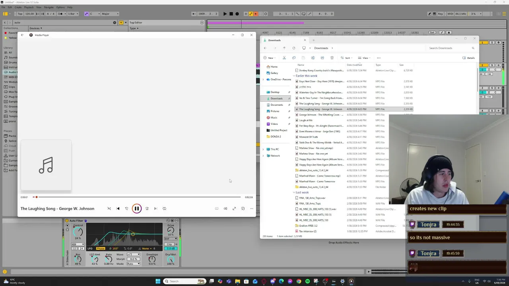Open Ableton Create menu
509x286 pixels.
(x=18, y=7)
